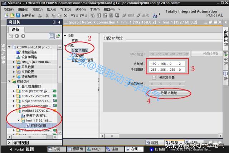
Task: Select 常规 under 诊断
Action: point(75,40)
